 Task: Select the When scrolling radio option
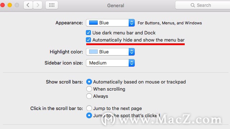click(x=89, y=89)
